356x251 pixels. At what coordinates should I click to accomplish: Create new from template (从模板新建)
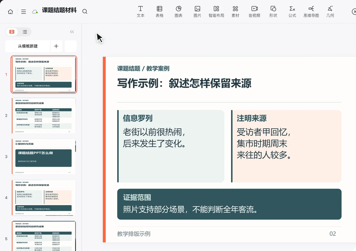[28, 46]
